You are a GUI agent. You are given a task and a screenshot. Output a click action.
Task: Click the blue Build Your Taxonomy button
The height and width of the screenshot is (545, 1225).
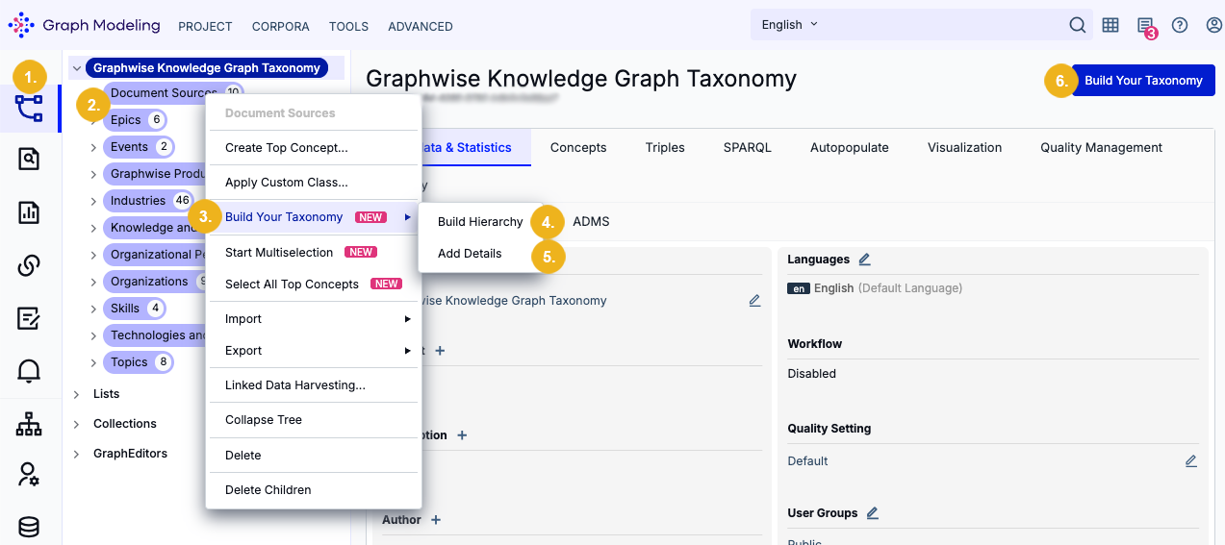coord(1143,81)
